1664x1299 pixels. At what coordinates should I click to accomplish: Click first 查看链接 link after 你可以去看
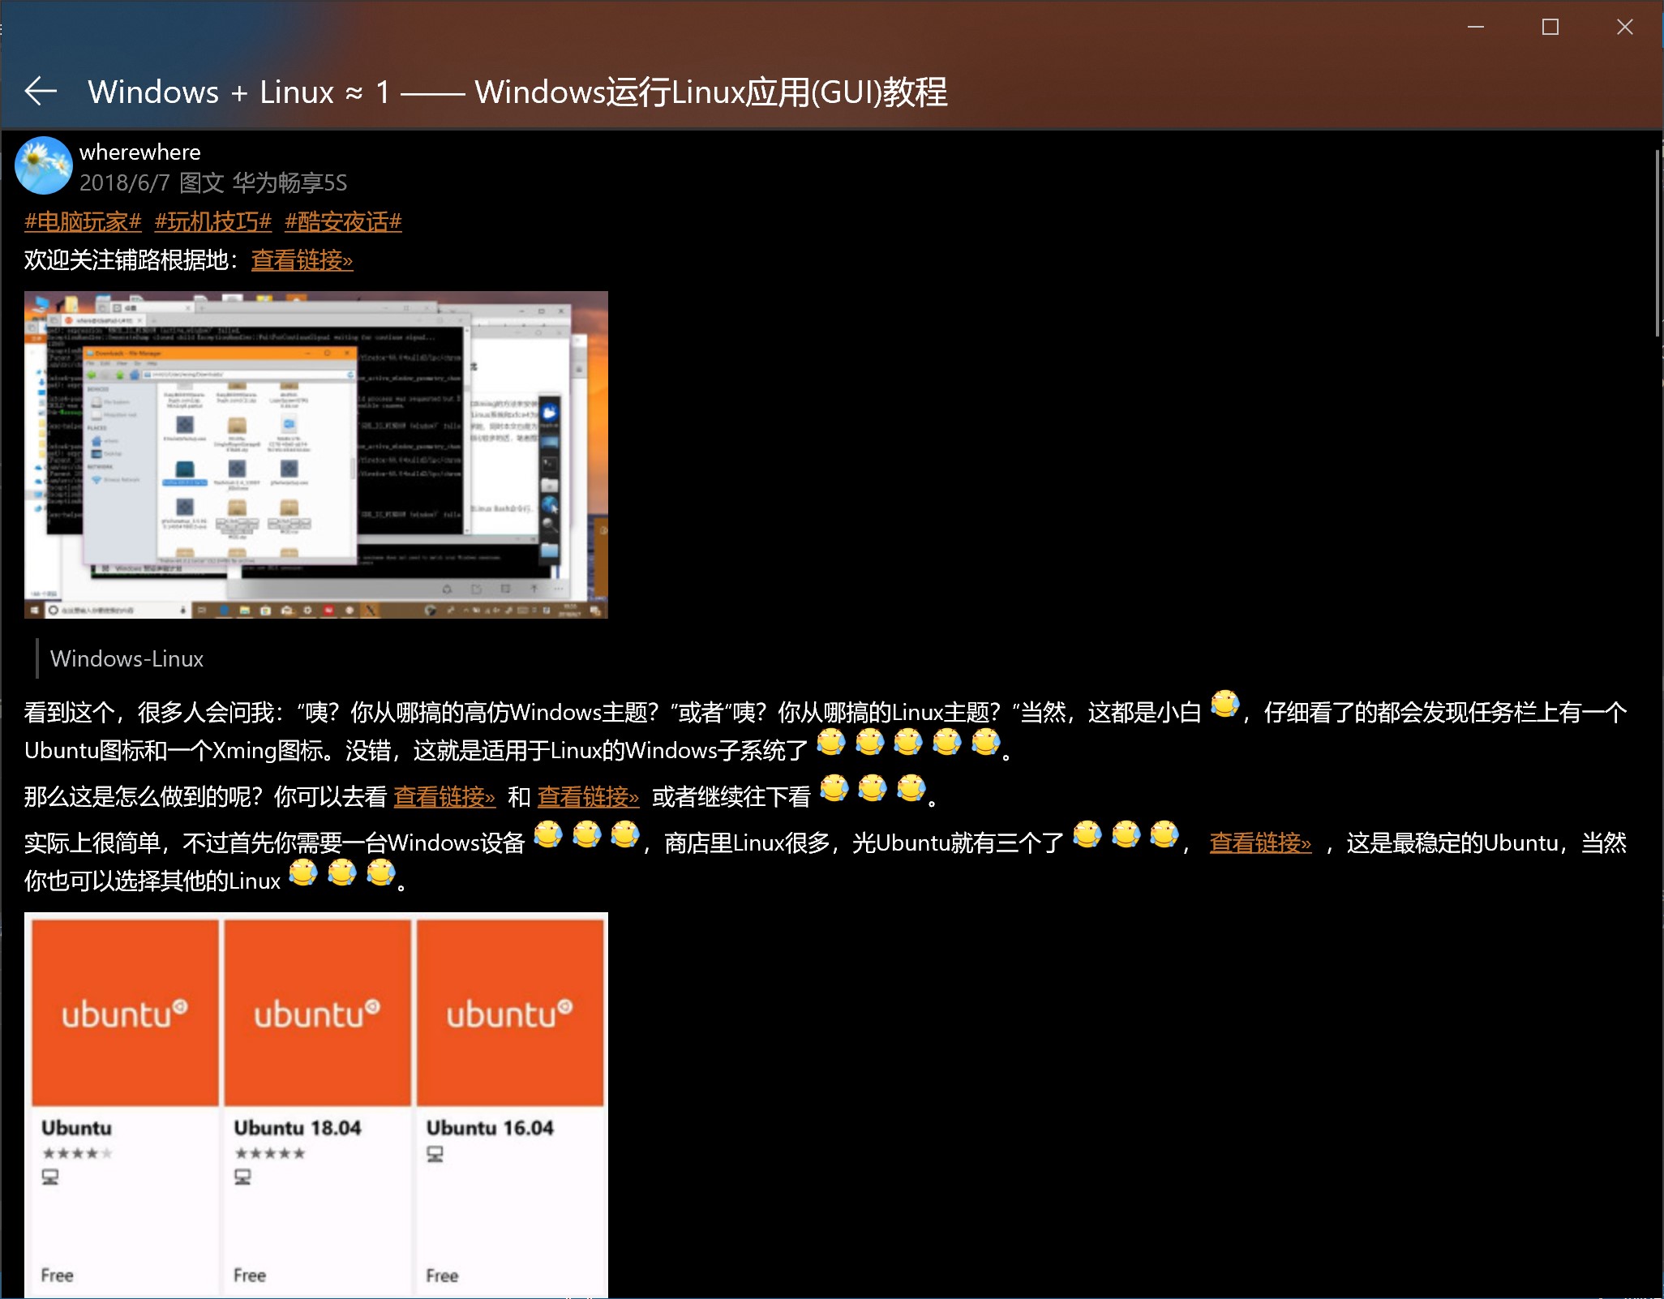click(x=444, y=797)
